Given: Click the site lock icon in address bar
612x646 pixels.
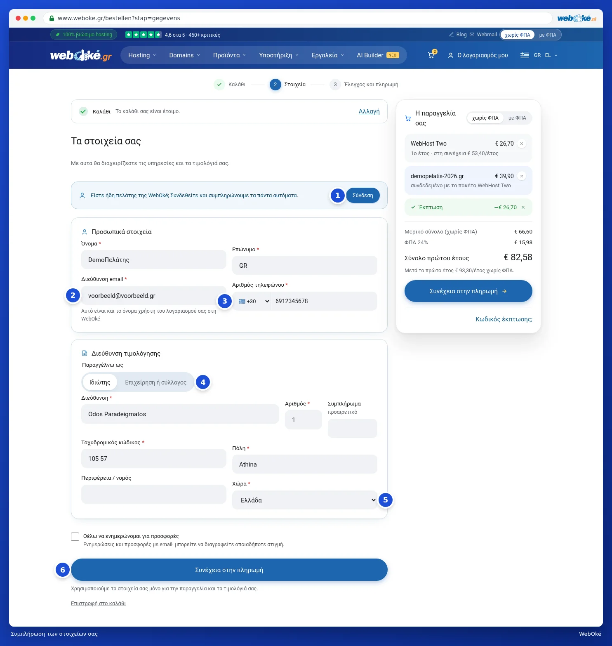Looking at the screenshot, I should pyautogui.click(x=52, y=18).
